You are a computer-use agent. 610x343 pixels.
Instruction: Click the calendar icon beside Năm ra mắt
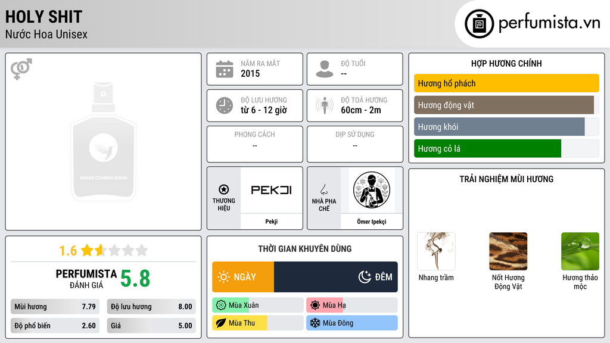(225, 69)
